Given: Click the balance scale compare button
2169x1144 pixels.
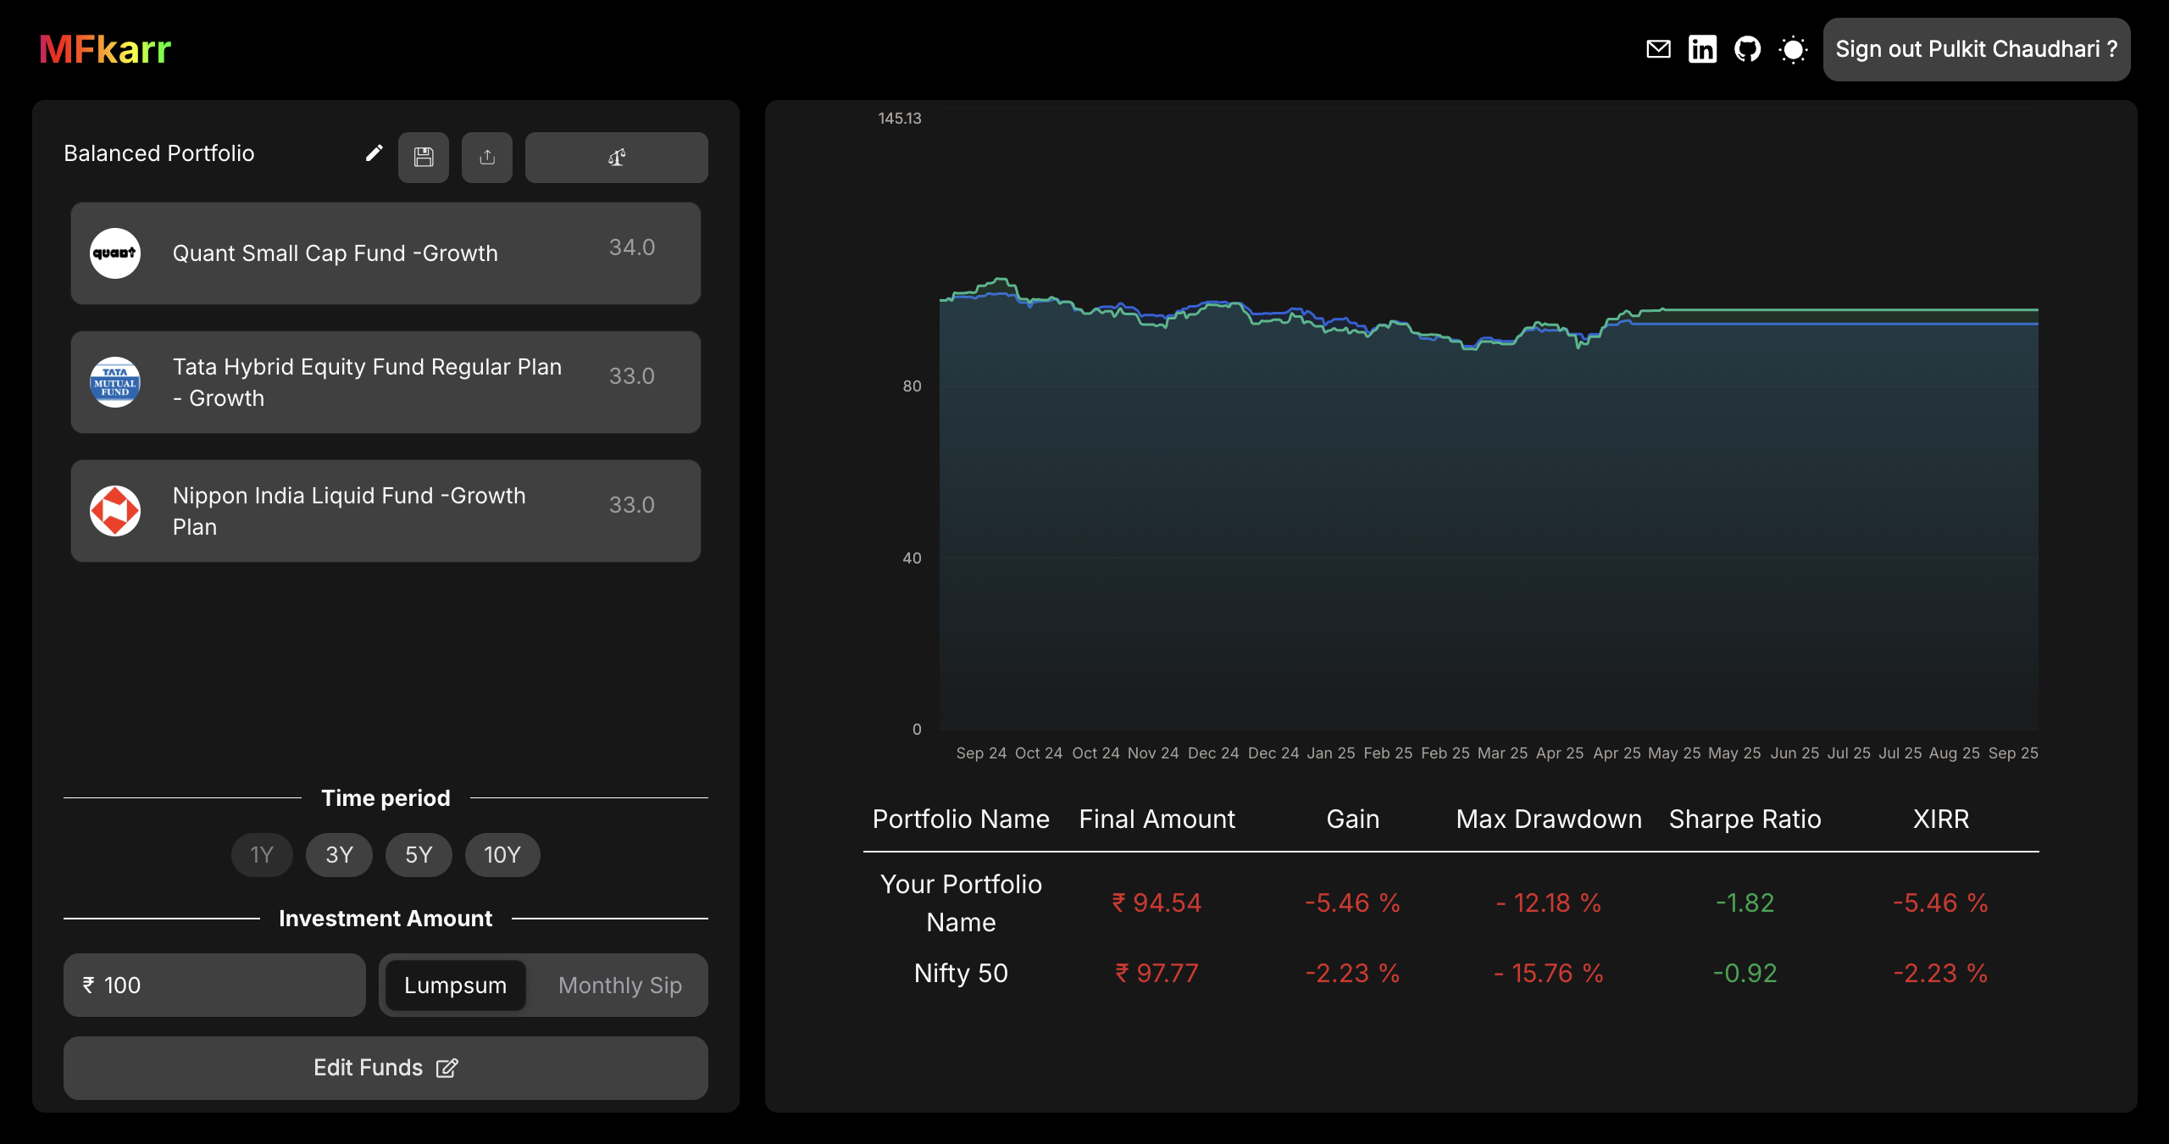Looking at the screenshot, I should [x=617, y=157].
